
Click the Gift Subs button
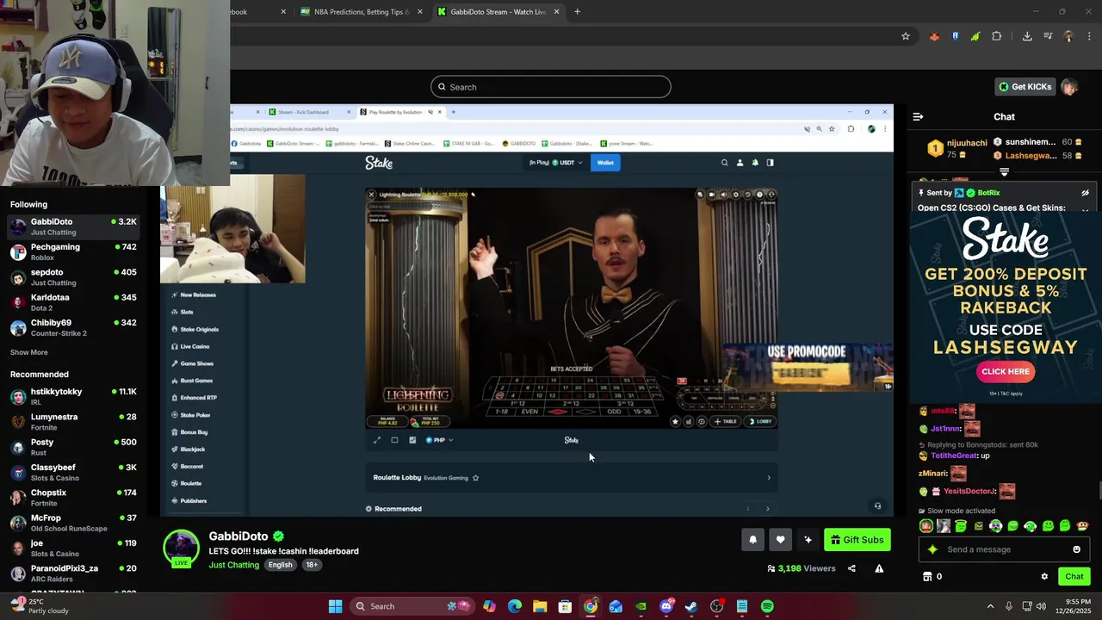857,540
